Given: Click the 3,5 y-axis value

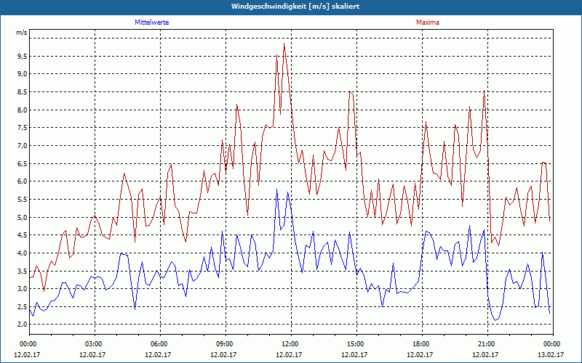Looking at the screenshot, I should click(x=22, y=271).
